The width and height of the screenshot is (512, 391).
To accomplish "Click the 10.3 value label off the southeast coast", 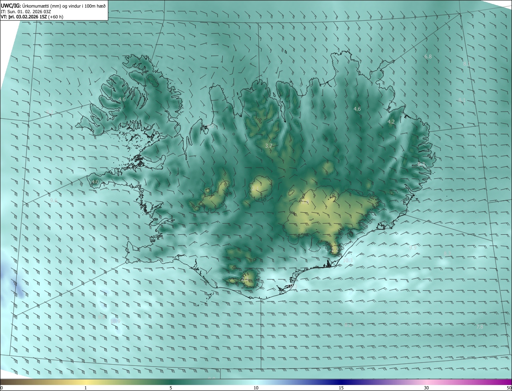I will (x=348, y=261).
